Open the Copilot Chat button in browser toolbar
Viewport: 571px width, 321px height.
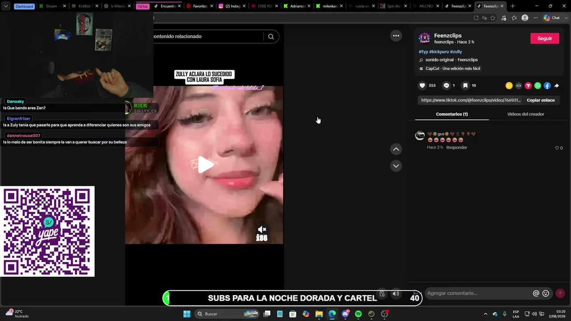tap(552, 18)
